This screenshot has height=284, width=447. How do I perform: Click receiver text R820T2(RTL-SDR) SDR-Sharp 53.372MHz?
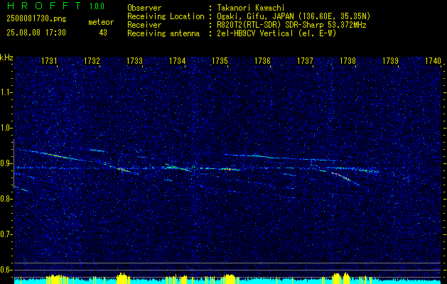pyautogui.click(x=291, y=25)
